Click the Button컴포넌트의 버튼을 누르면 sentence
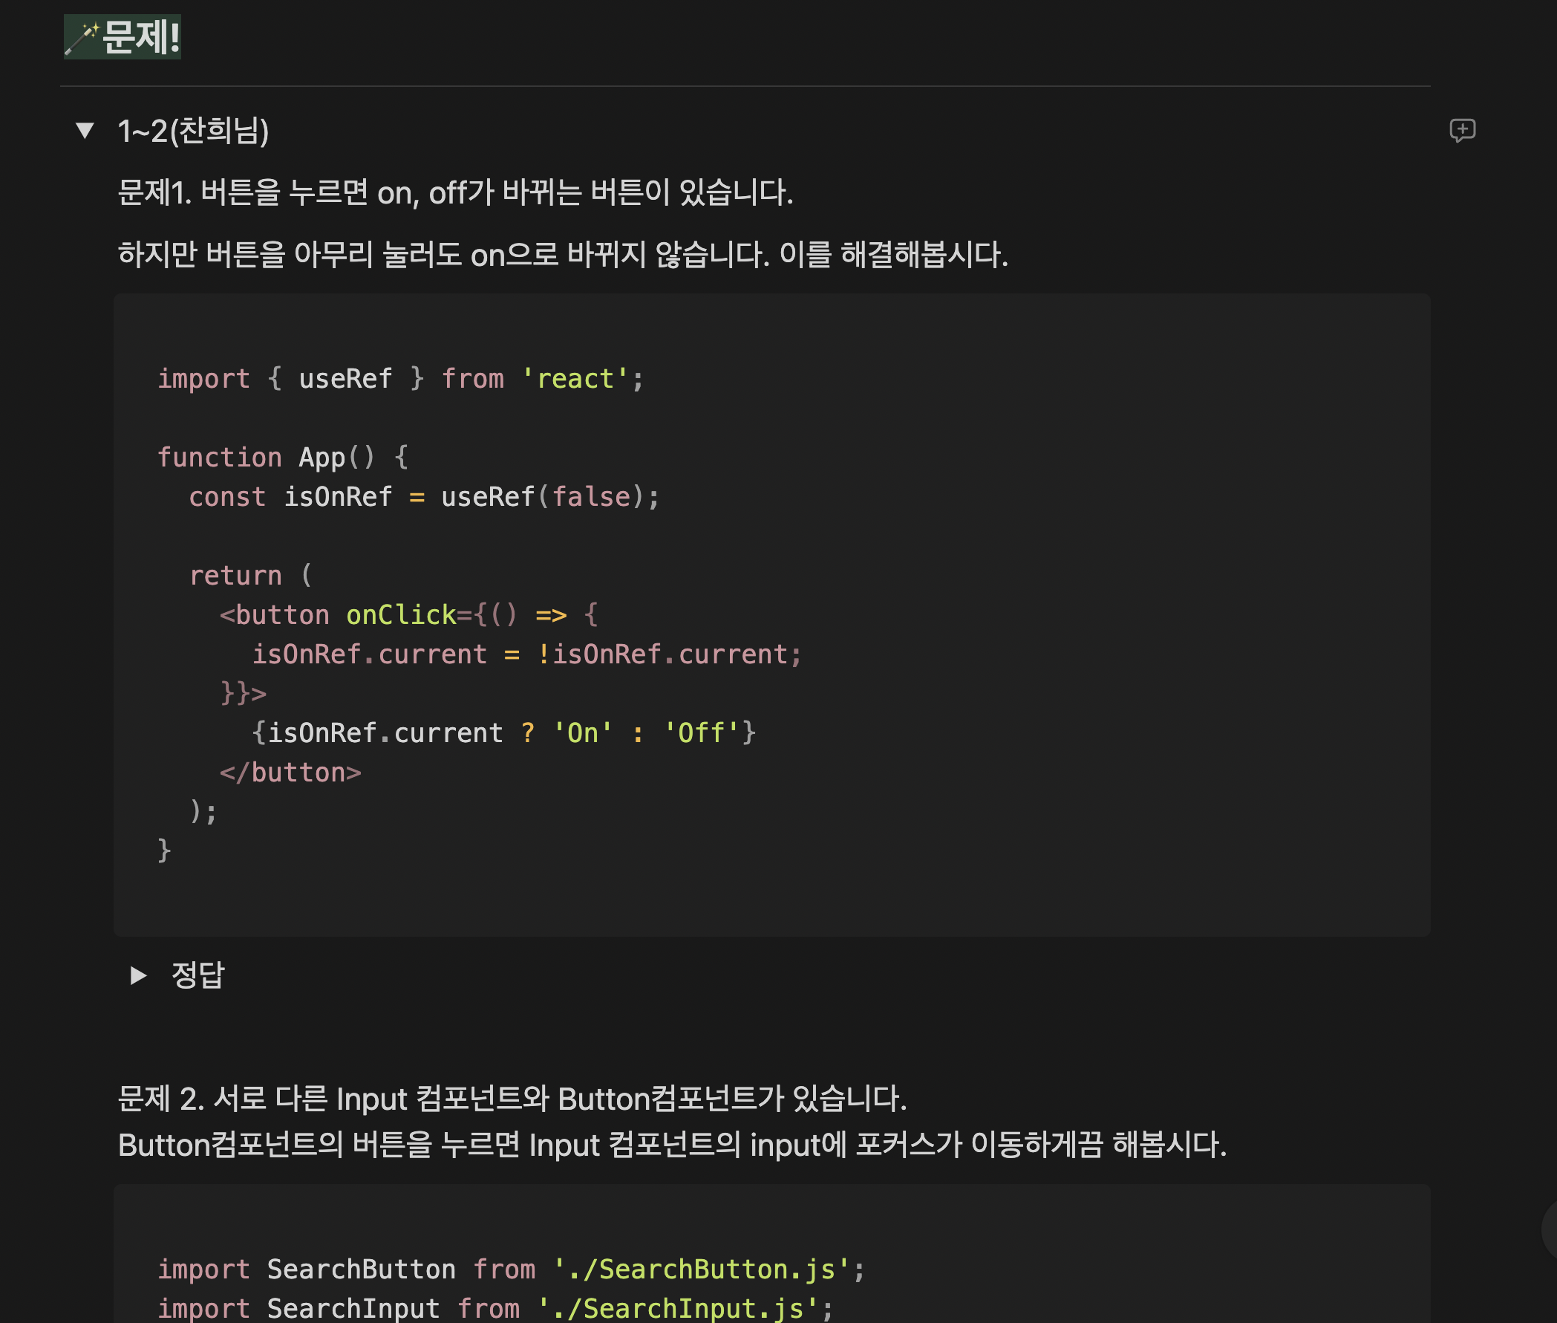The image size is (1557, 1323). coord(671,1145)
